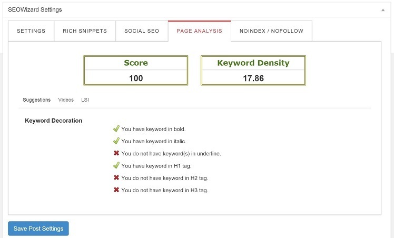Image resolution: width=394 pixels, height=238 pixels.
Task: Show the Suggestions sub-tab
Action: coord(37,100)
